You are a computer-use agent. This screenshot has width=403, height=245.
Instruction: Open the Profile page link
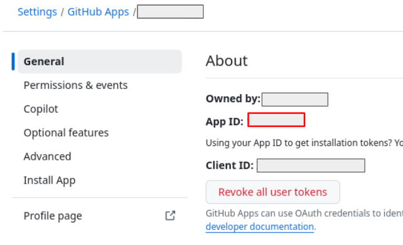click(53, 216)
